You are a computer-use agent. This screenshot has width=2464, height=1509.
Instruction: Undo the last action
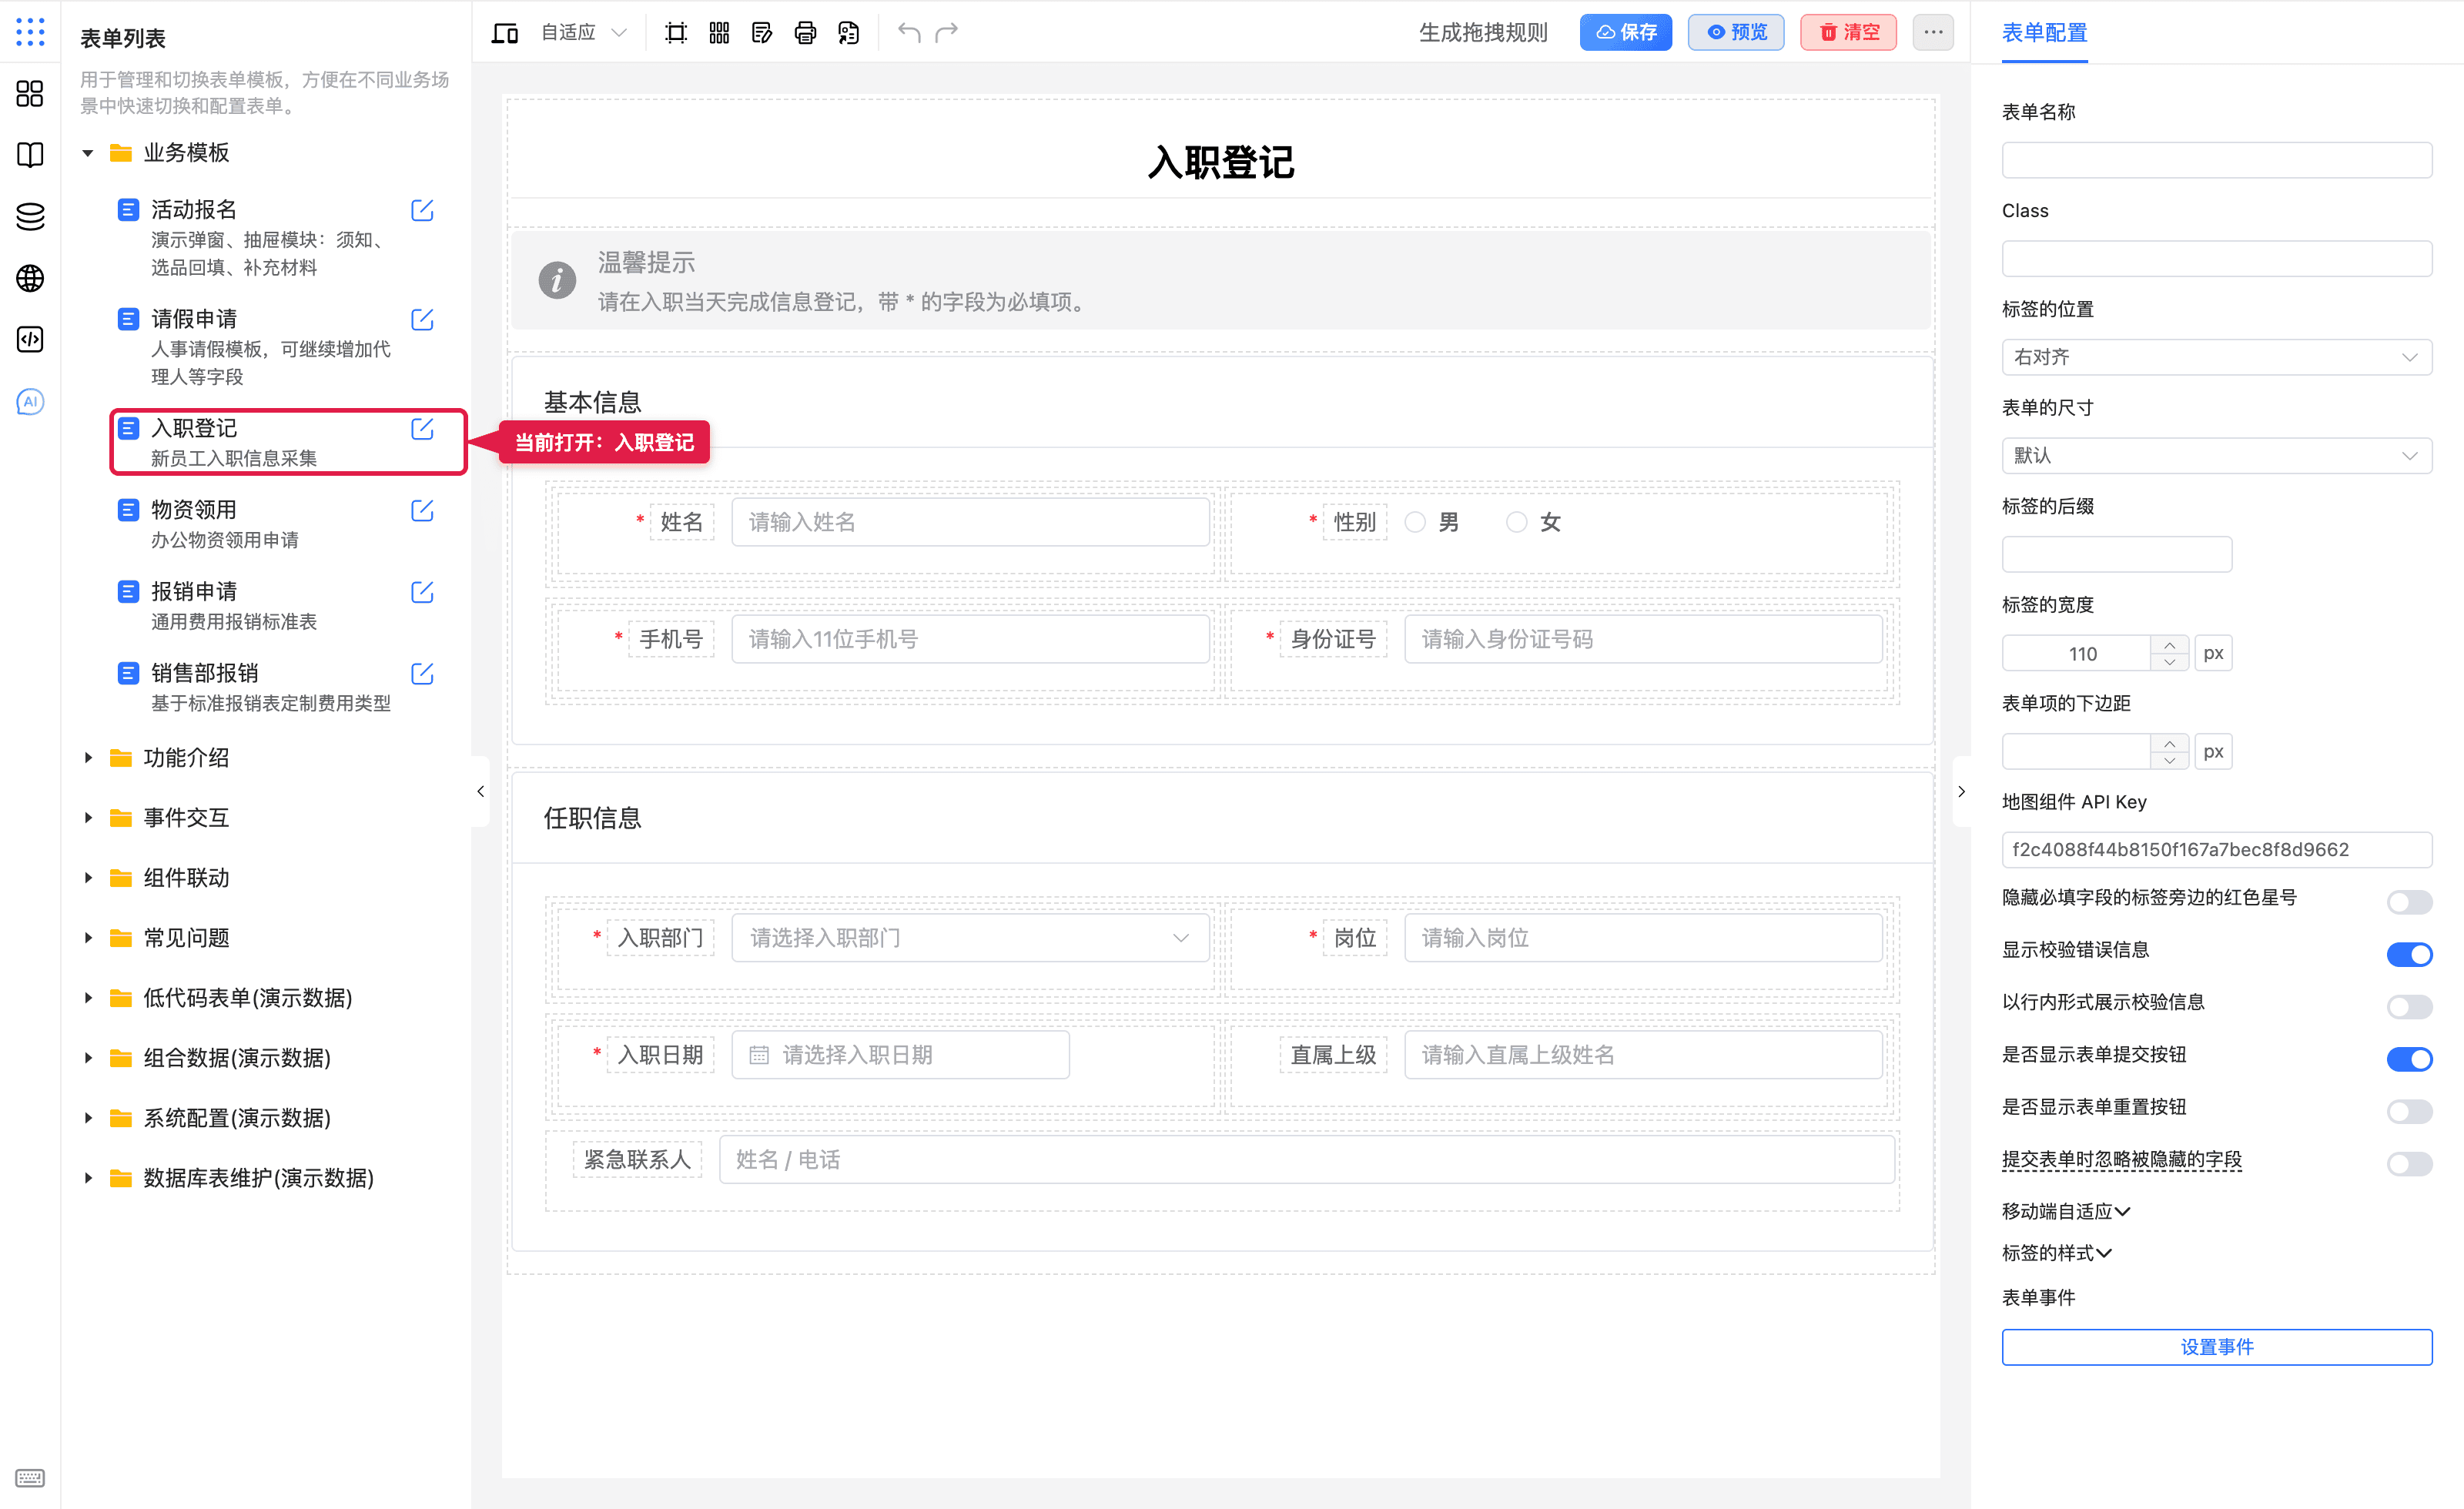coord(909,32)
